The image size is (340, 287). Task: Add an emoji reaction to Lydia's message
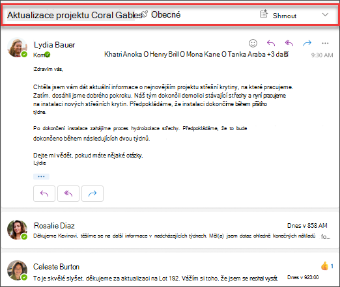tap(253, 43)
